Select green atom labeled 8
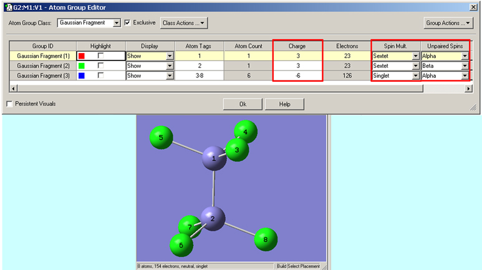The image size is (482, 270). point(266,238)
